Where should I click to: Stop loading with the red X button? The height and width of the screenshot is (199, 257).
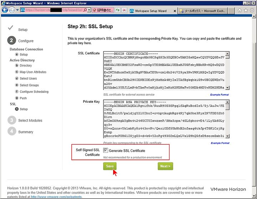(x=125, y=10)
